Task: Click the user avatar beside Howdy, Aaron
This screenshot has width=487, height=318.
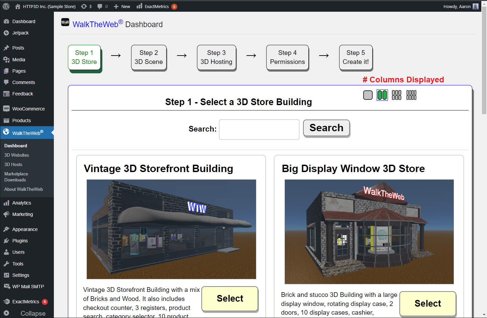Action: [476, 6]
